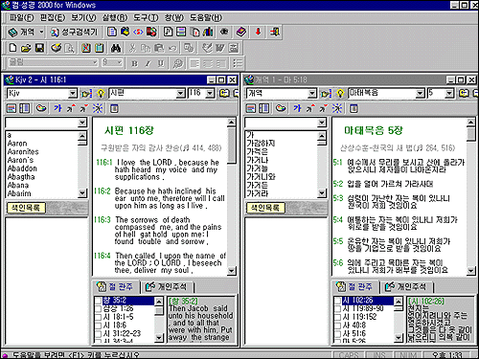Image resolution: width=479 pixels, height=359 pixels.
Task: Click the scroll-down arrow of the Kjv index word list
Action: [x=82, y=192]
